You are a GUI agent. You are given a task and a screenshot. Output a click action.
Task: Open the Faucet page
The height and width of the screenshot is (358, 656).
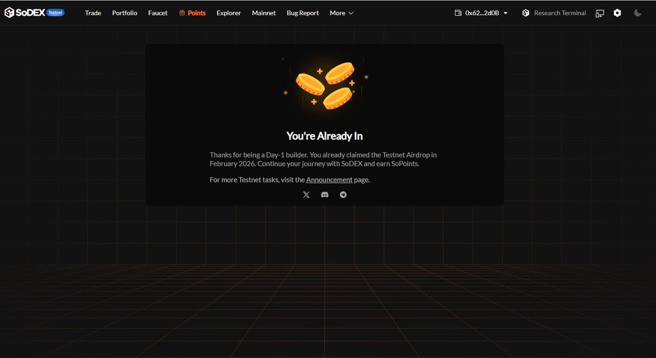coord(158,13)
